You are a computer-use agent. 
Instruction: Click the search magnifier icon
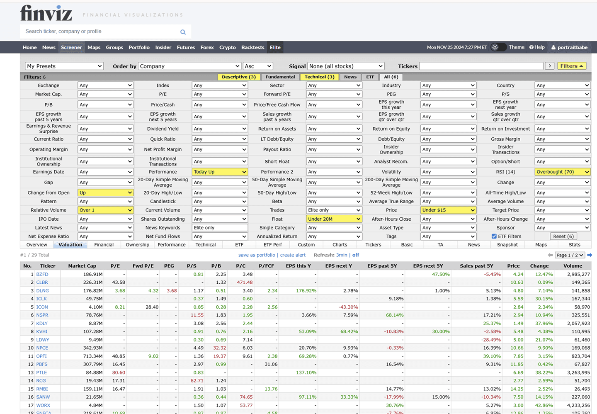click(183, 32)
